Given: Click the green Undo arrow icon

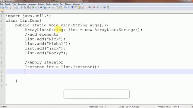Looking at the screenshot, I should tap(33, 7).
